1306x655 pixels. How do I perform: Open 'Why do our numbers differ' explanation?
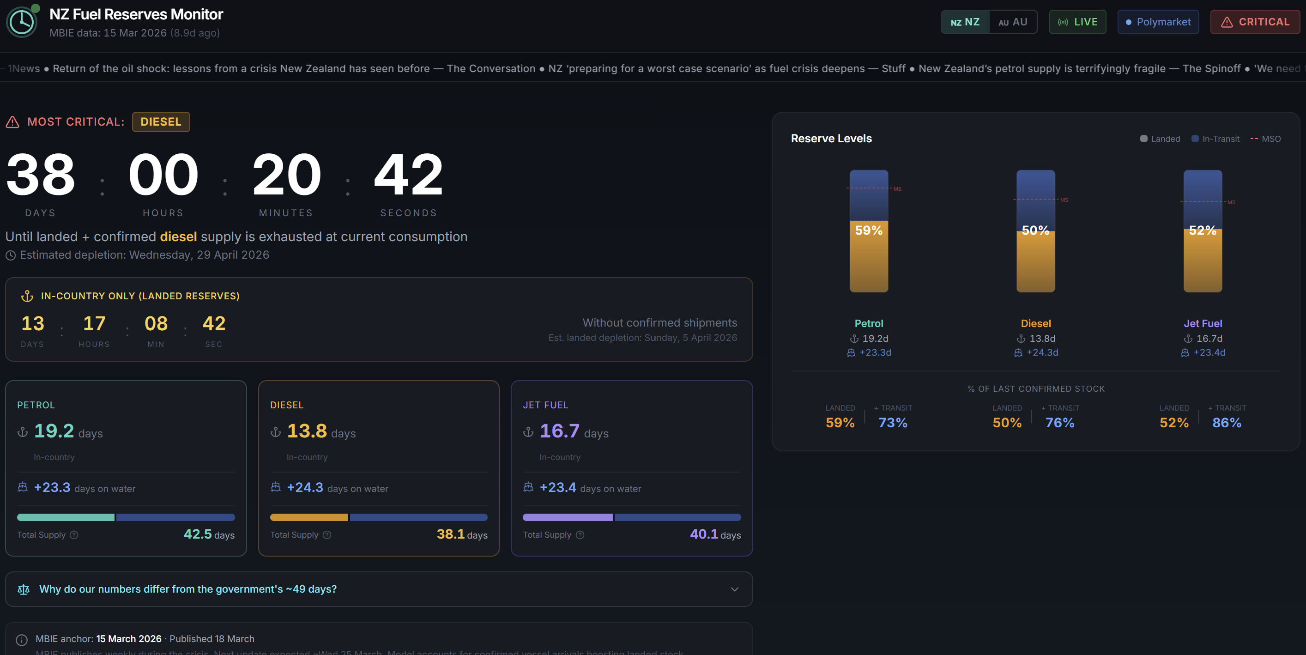point(379,589)
